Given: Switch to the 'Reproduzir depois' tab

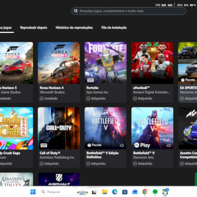Looking at the screenshot, I should pos(33,28).
